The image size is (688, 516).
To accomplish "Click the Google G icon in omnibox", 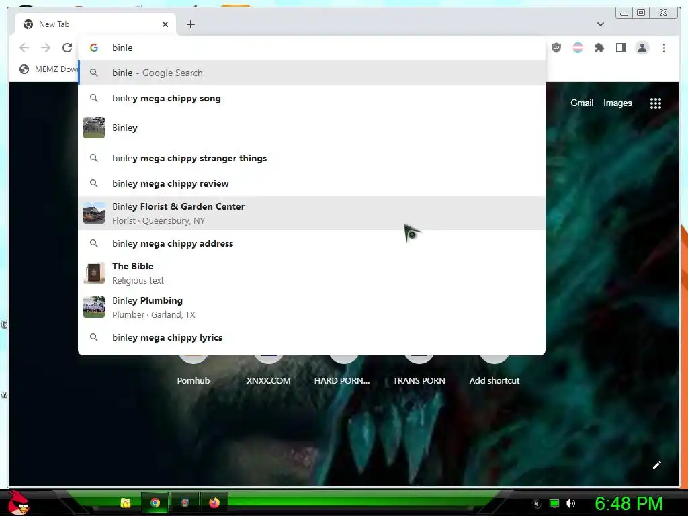I will (x=94, y=48).
